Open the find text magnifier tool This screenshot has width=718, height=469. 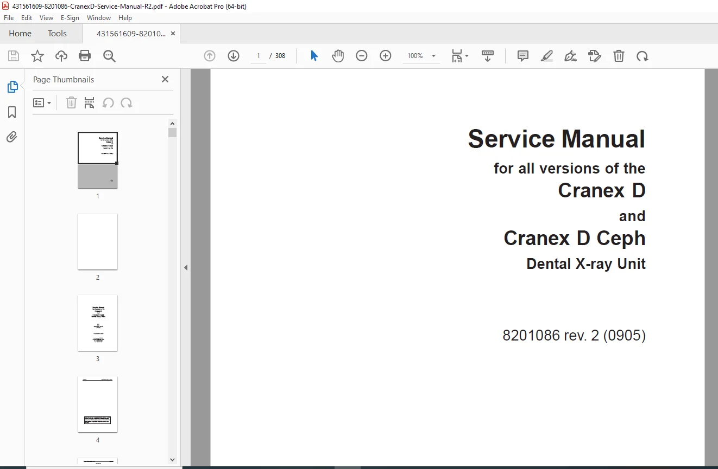(x=109, y=56)
